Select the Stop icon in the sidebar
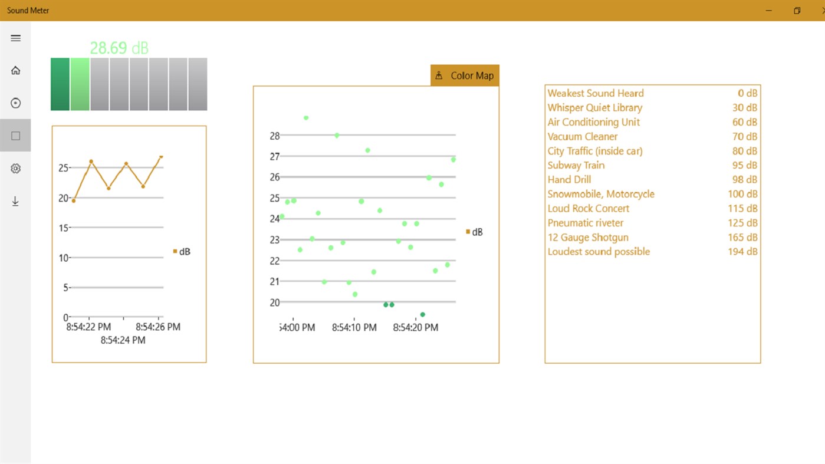The width and height of the screenshot is (825, 464). pos(15,135)
